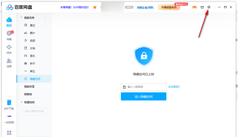Open 创建企业/团队 link

click(x=145, y=7)
